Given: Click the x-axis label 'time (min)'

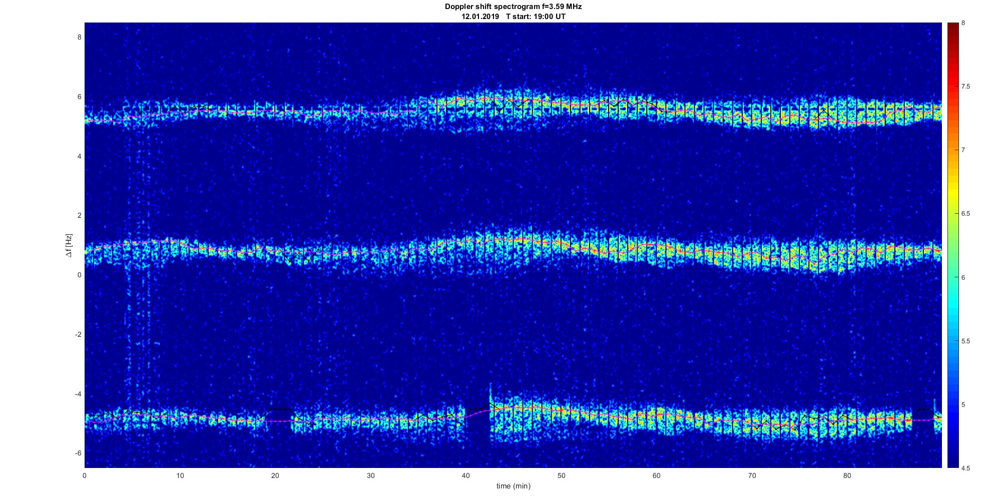Looking at the screenshot, I should [513, 486].
